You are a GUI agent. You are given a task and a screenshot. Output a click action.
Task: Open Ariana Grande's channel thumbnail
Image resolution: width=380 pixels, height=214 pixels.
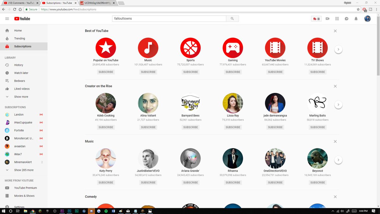point(191,159)
